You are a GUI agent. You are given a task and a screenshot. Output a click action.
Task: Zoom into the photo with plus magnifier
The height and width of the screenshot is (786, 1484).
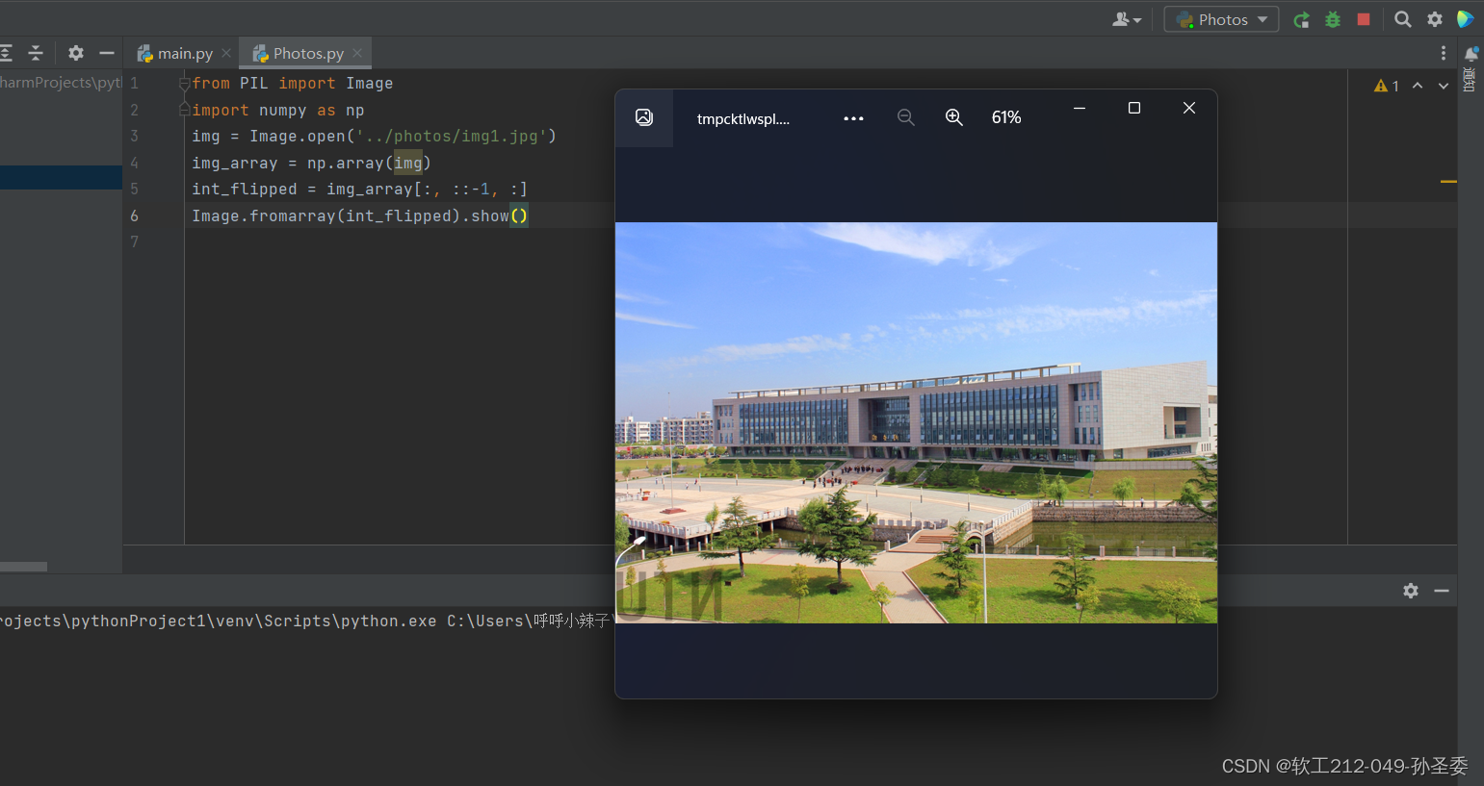[954, 117]
